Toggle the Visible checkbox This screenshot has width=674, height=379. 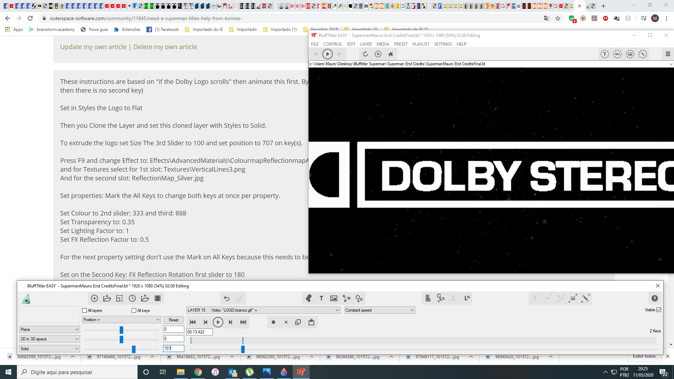659,310
